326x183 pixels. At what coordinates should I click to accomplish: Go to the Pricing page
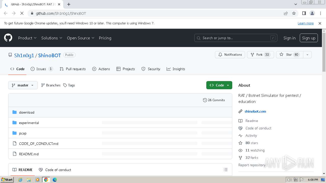tap(105, 38)
